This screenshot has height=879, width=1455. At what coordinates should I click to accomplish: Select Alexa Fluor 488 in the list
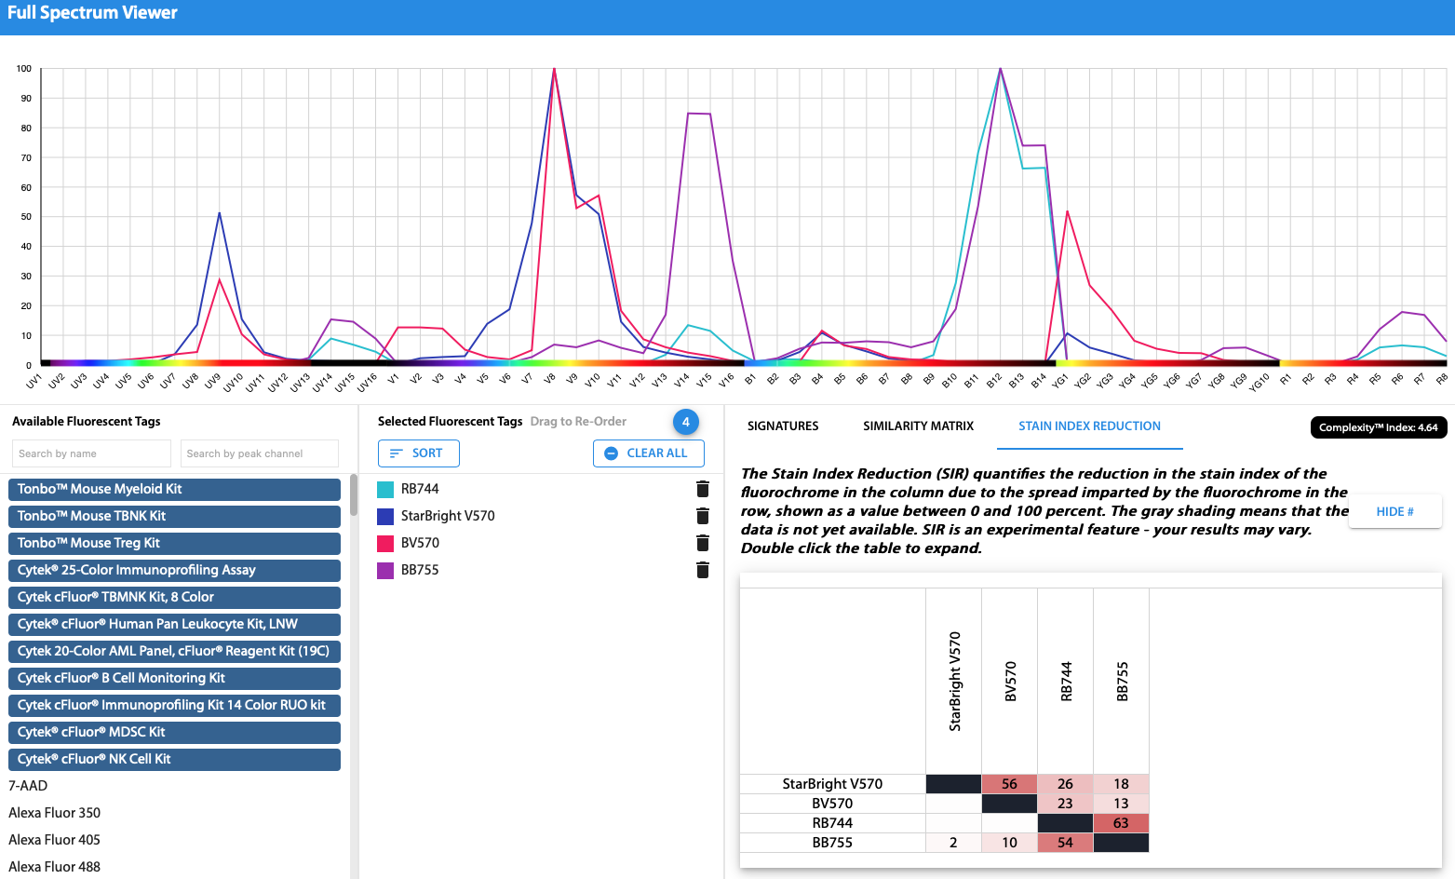coord(54,866)
